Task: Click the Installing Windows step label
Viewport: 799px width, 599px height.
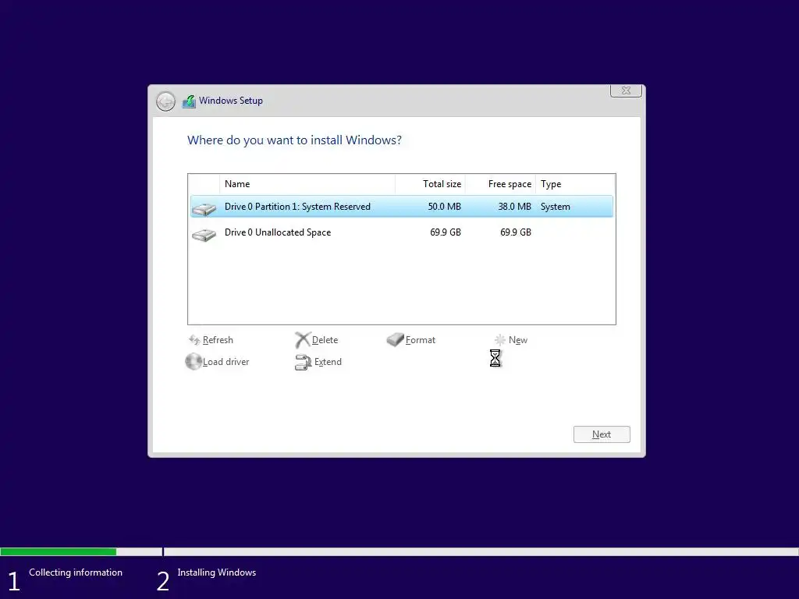Action: 217,572
